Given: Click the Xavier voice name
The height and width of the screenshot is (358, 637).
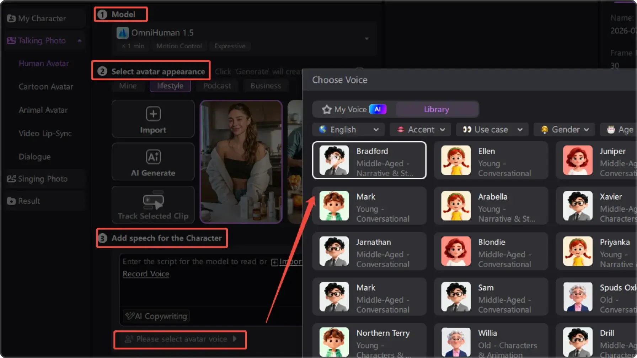Looking at the screenshot, I should click(x=611, y=197).
